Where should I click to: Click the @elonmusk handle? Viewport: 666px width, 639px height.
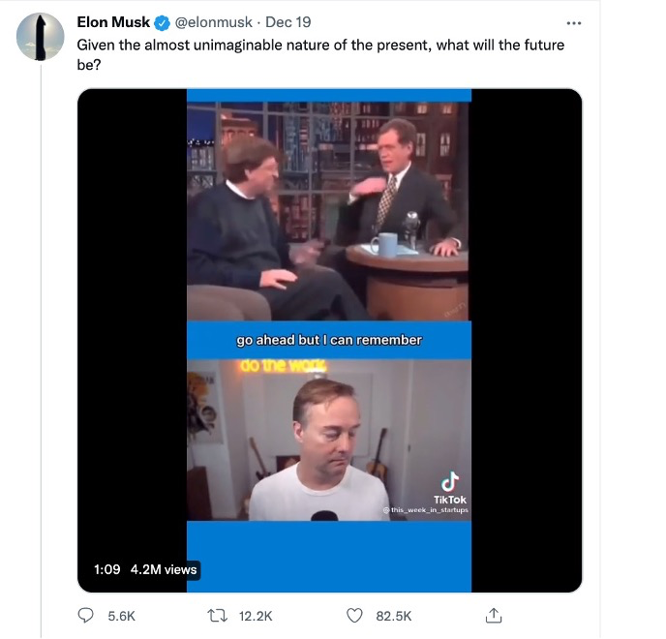click(x=214, y=22)
